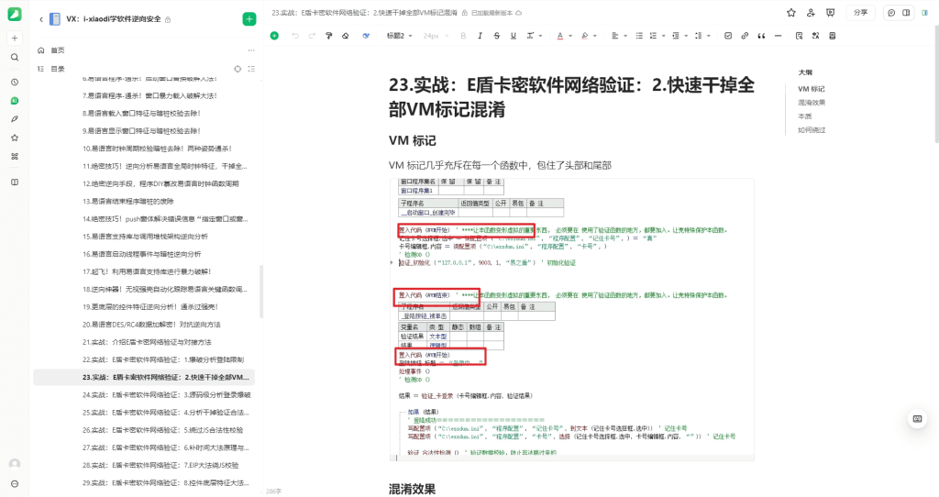Toggle italic text formatting
The height and width of the screenshot is (497, 939).
pos(480,36)
